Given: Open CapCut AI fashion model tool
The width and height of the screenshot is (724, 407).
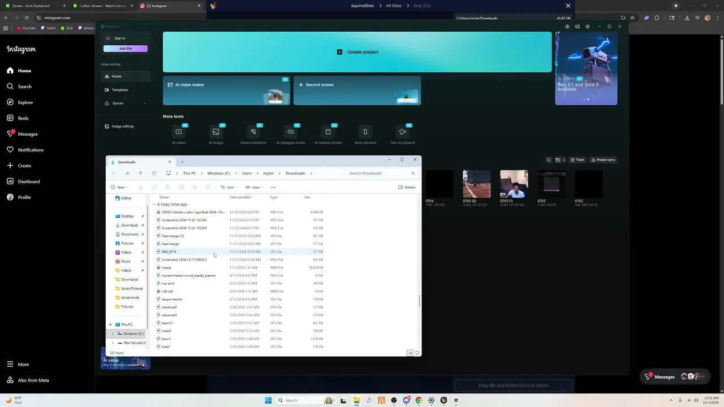Looking at the screenshot, I should (328, 134).
